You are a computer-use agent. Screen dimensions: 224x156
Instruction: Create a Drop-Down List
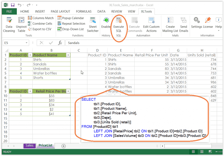(x=71, y=29)
